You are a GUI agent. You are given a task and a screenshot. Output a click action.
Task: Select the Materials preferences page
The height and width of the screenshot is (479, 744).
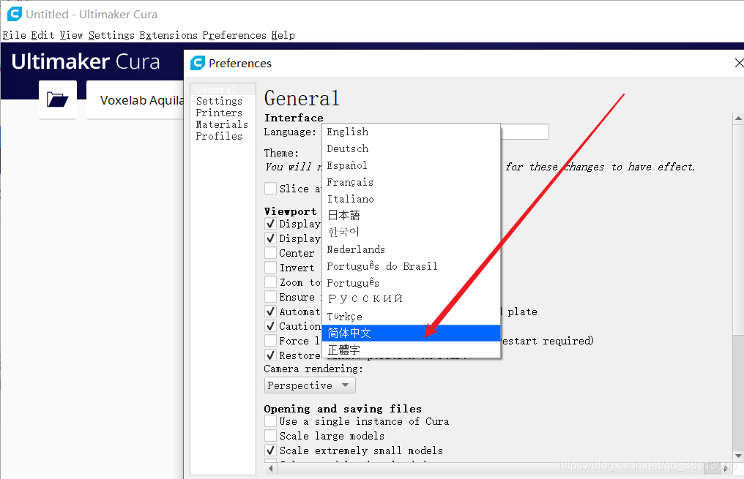(223, 124)
